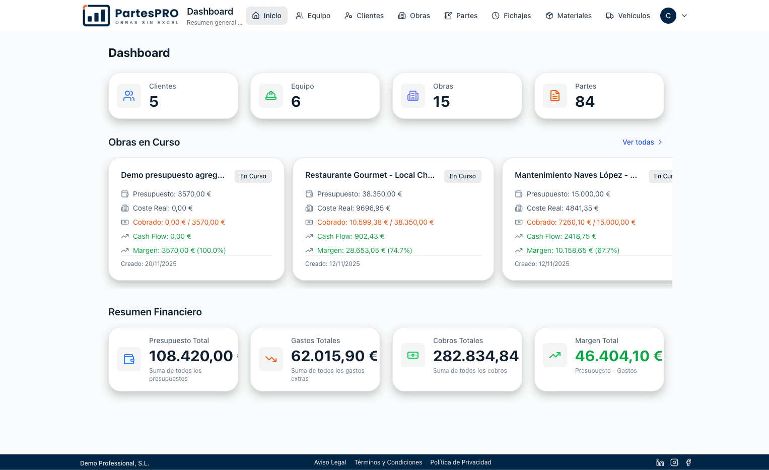
Task: Open the user account dropdown chevron
Action: click(x=684, y=16)
